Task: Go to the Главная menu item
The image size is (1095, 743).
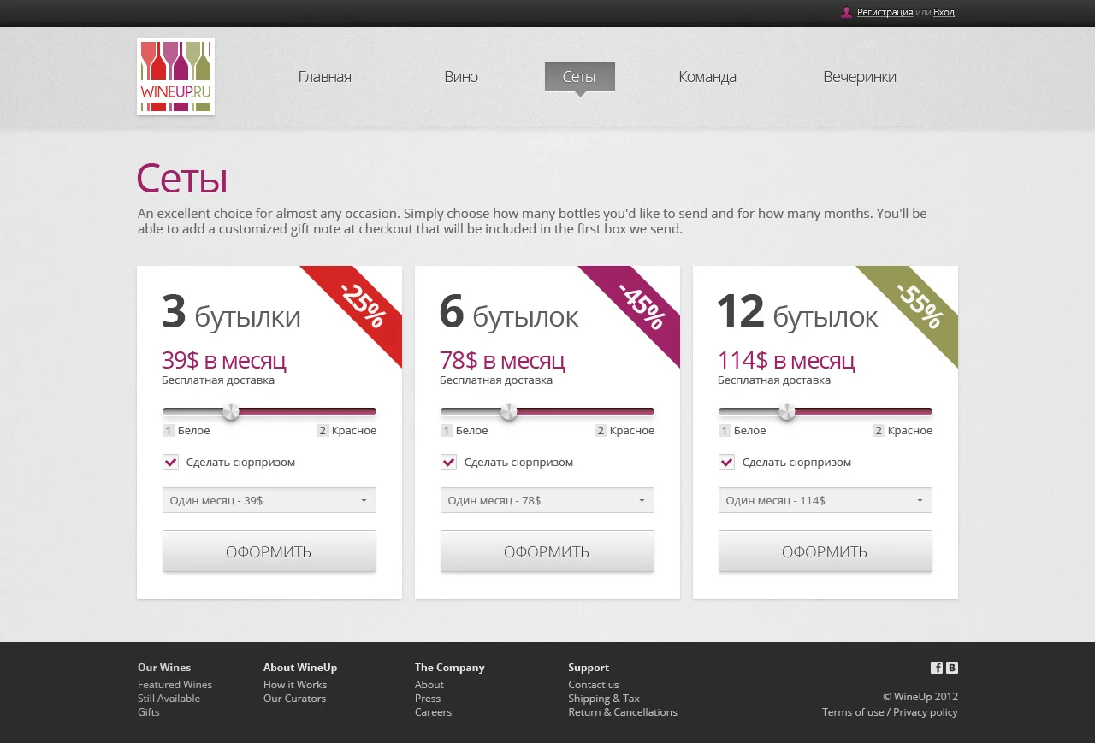Action: (x=325, y=77)
